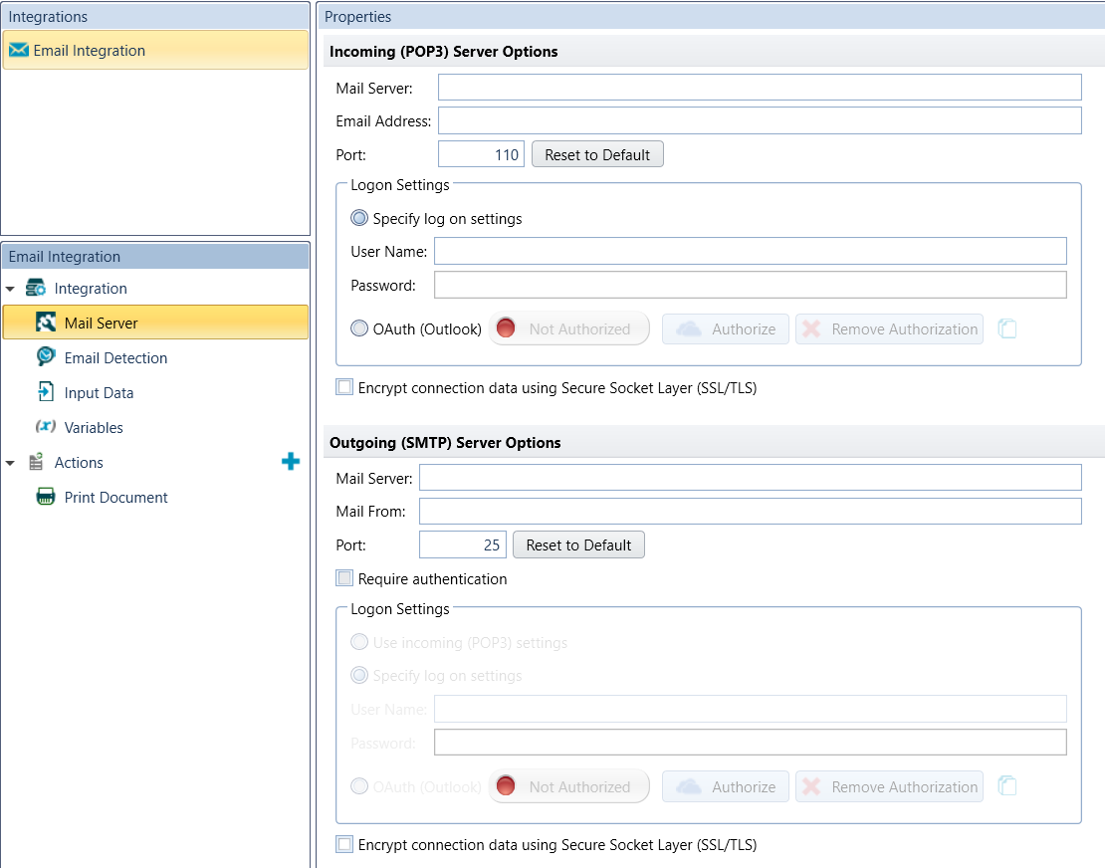Screen dimensions: 1105x868
Task: Focus the outgoing Password field
Action: tap(751, 742)
